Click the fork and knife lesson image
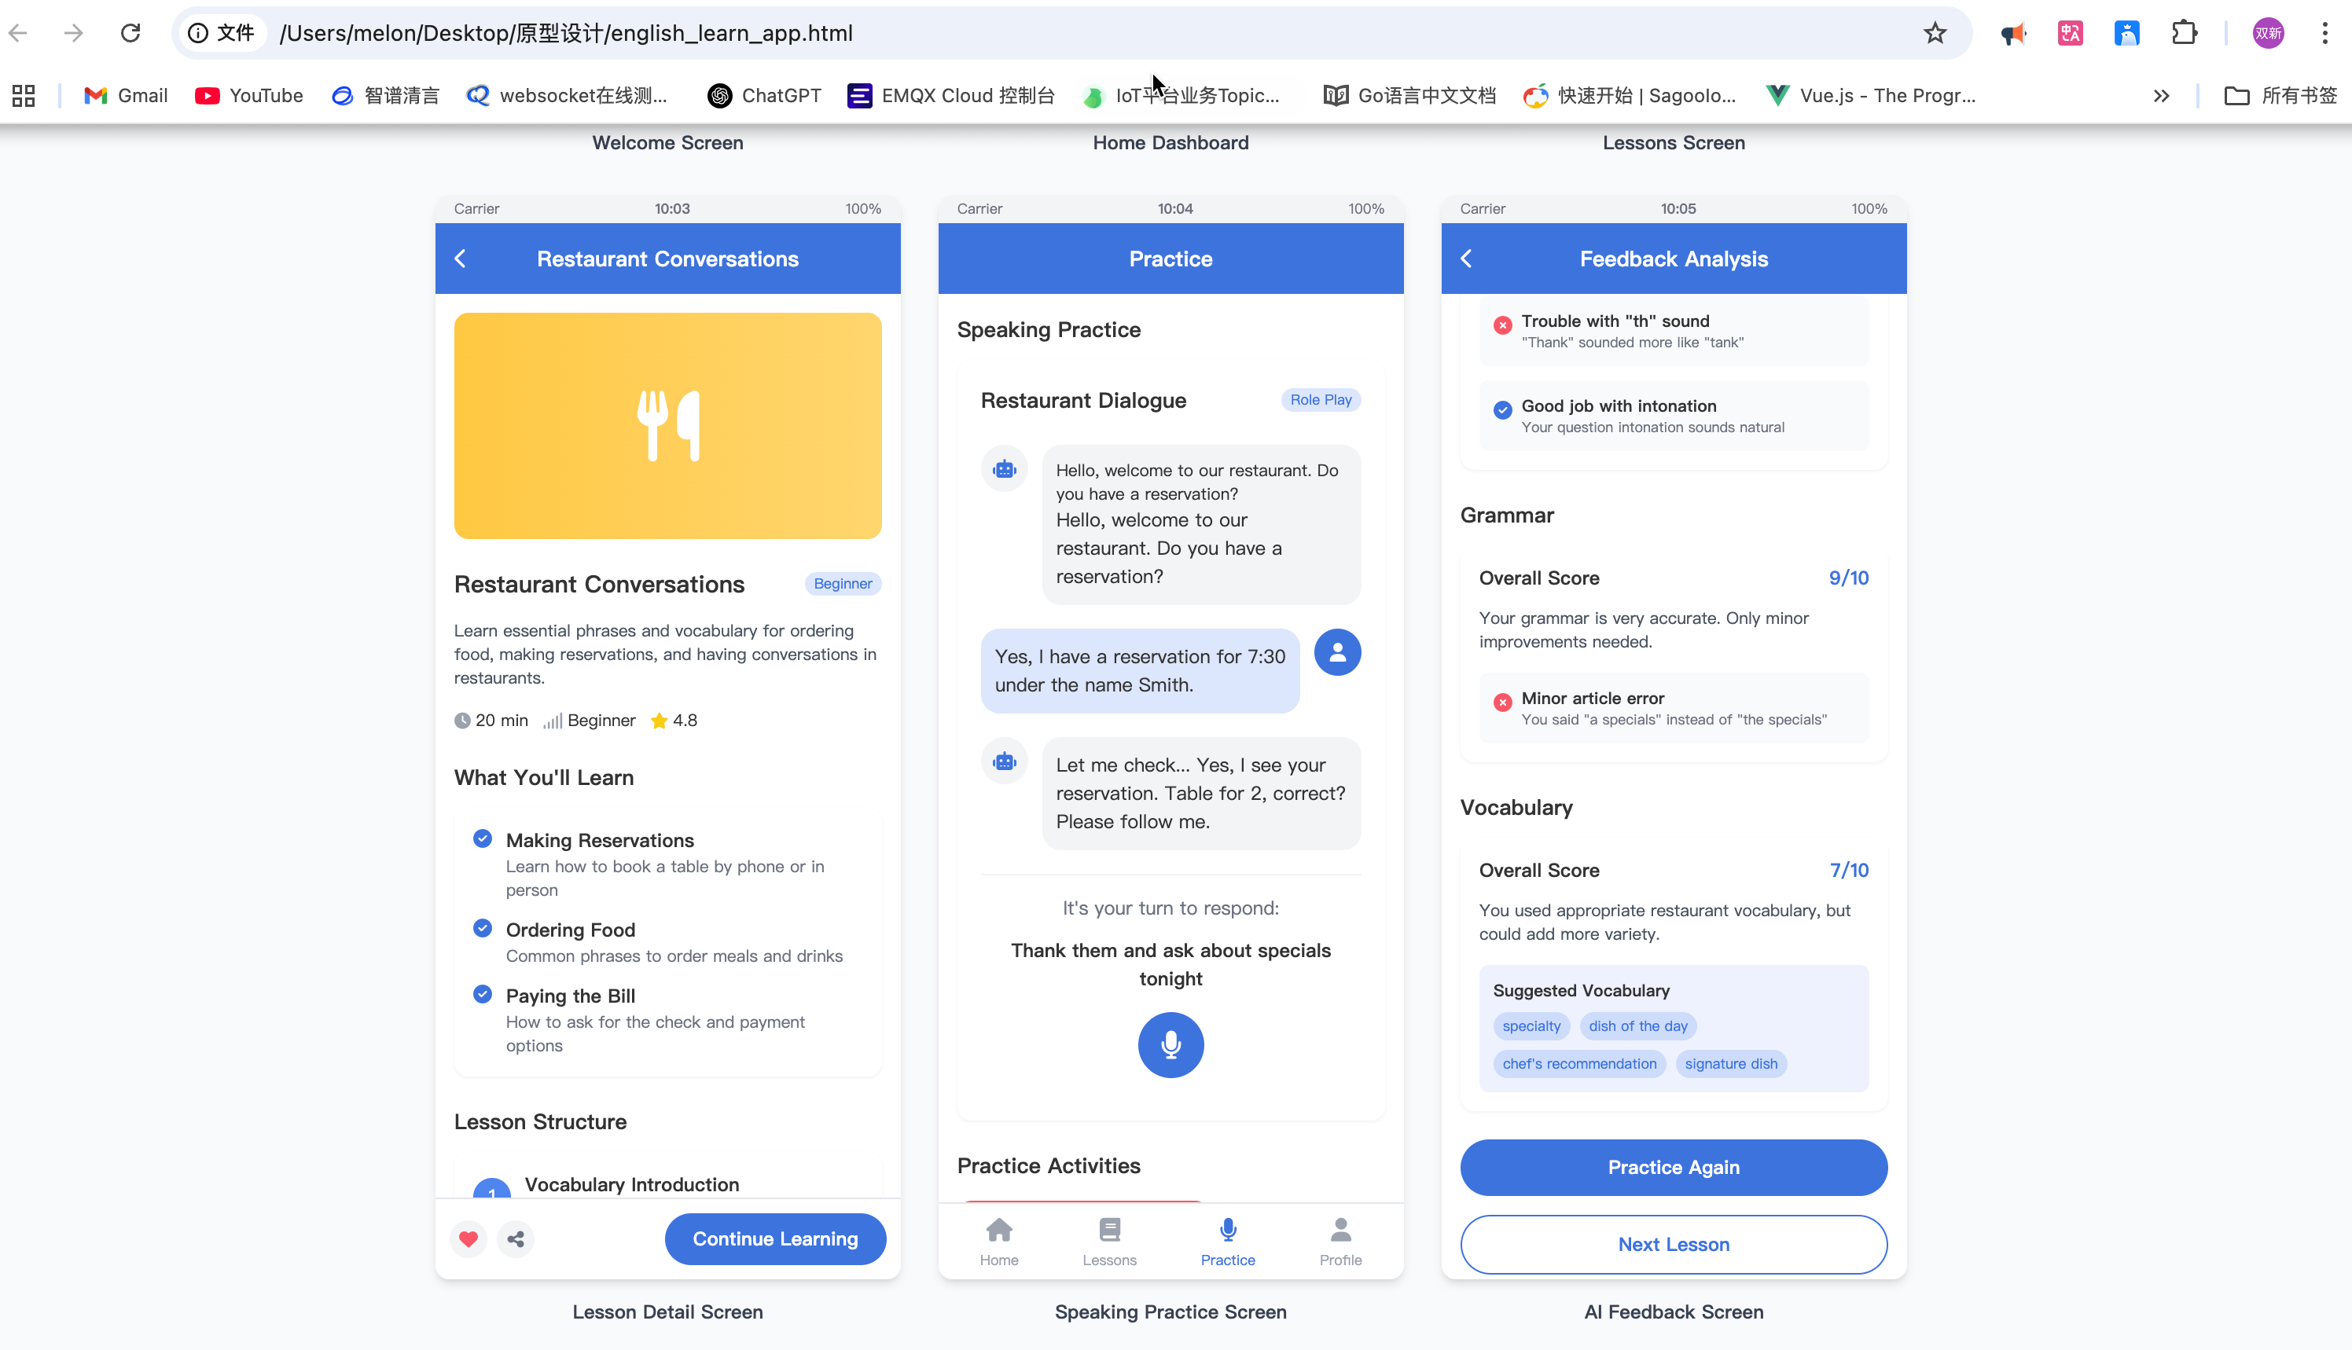This screenshot has height=1350, width=2352. (x=667, y=426)
